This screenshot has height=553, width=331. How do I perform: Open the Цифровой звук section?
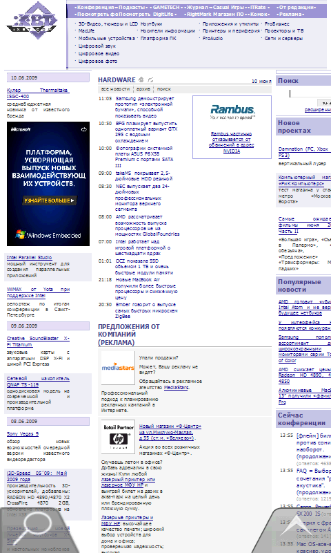point(97,46)
